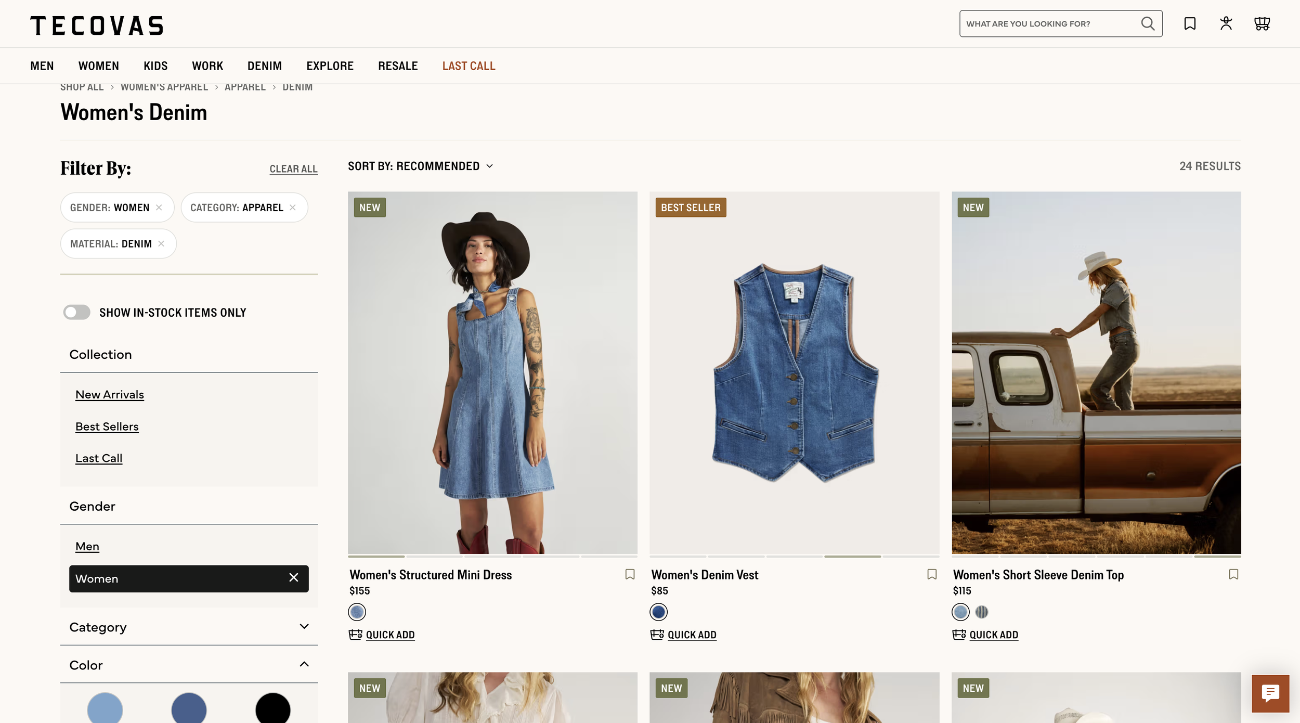1300x723 pixels.
Task: Remove the Material: Denim filter chip
Action: click(161, 243)
